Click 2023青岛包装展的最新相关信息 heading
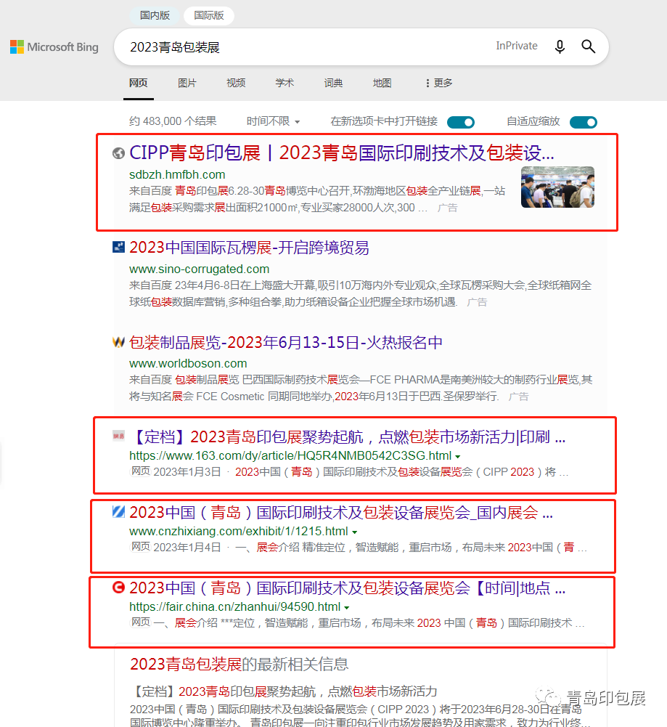The height and width of the screenshot is (727, 667). 239,665
